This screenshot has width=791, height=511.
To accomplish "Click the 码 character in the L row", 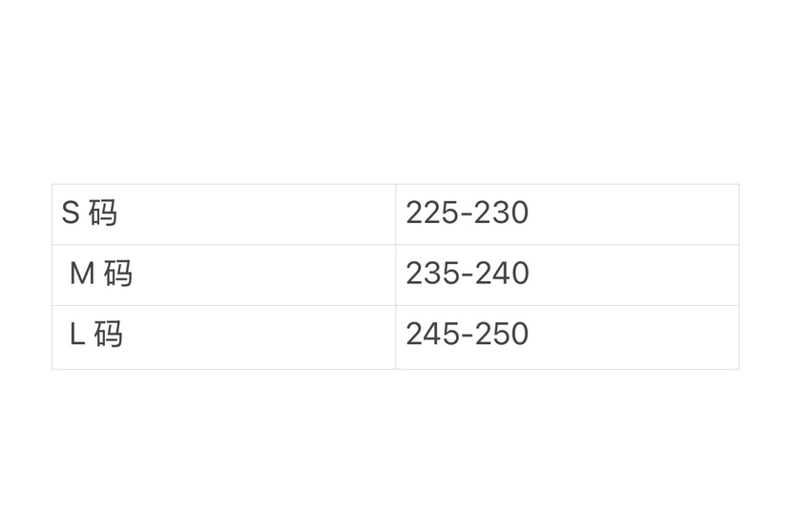I will click(x=109, y=335).
